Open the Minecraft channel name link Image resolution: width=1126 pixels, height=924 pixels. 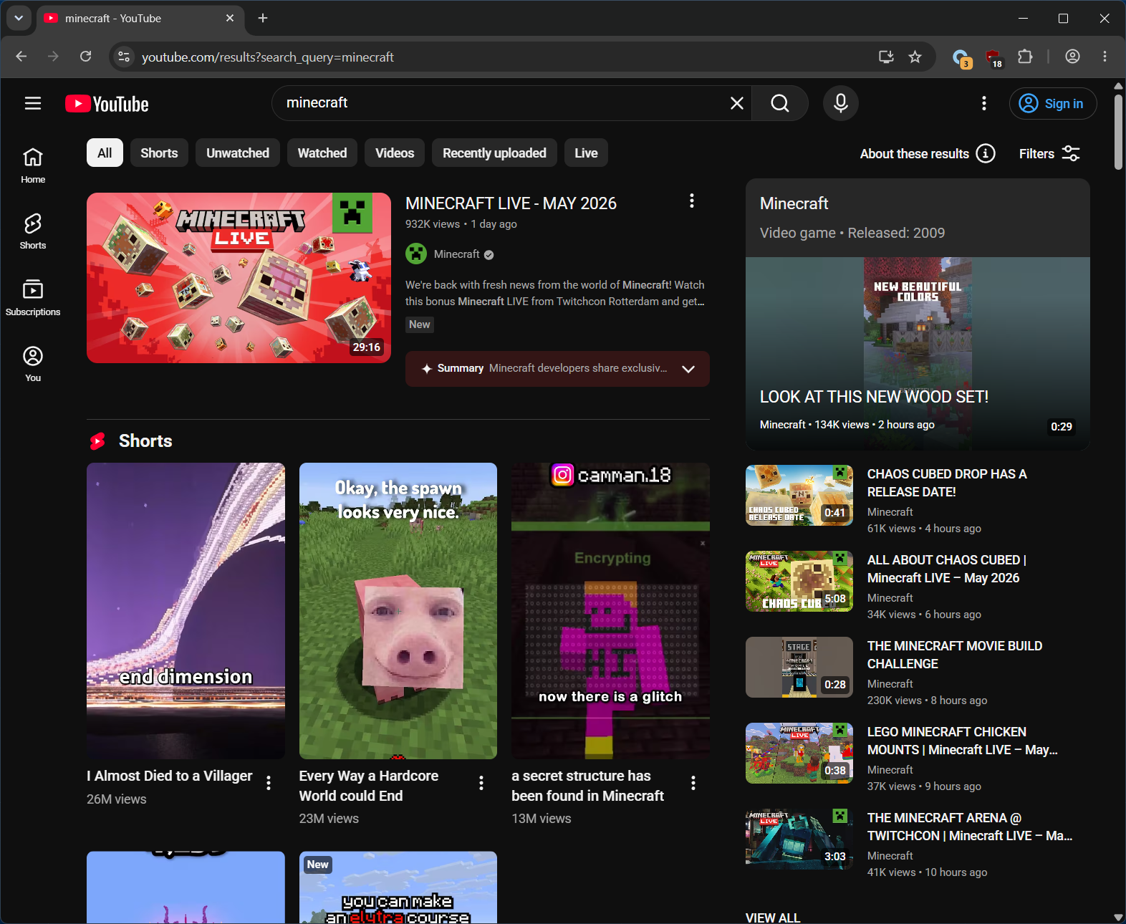[457, 254]
